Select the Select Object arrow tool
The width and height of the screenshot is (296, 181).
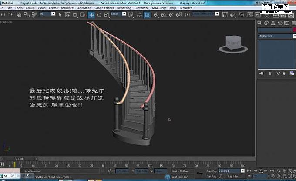[x=60, y=15]
